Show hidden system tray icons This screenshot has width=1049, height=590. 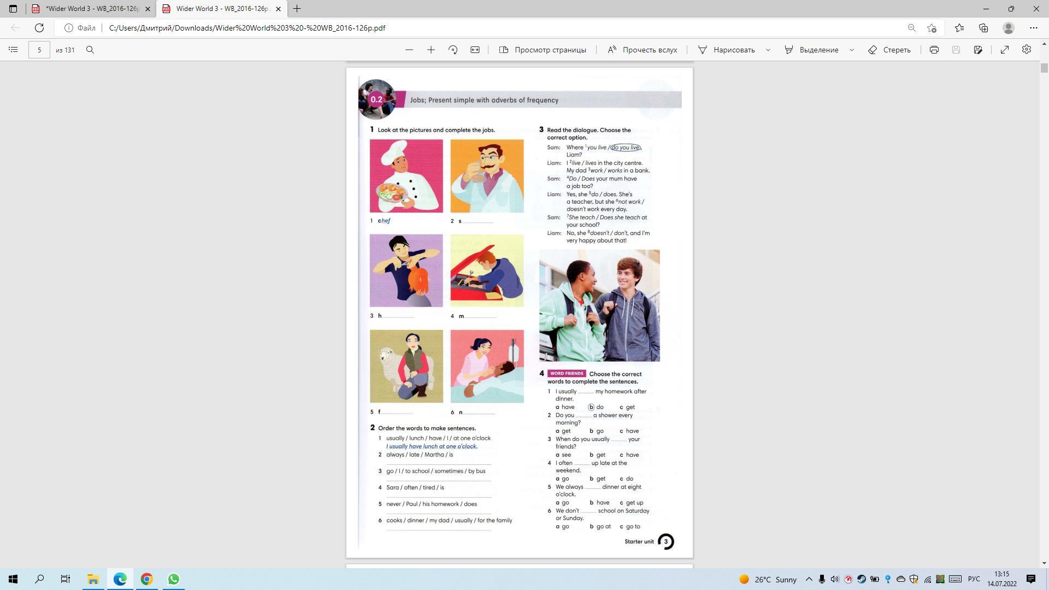click(x=809, y=579)
